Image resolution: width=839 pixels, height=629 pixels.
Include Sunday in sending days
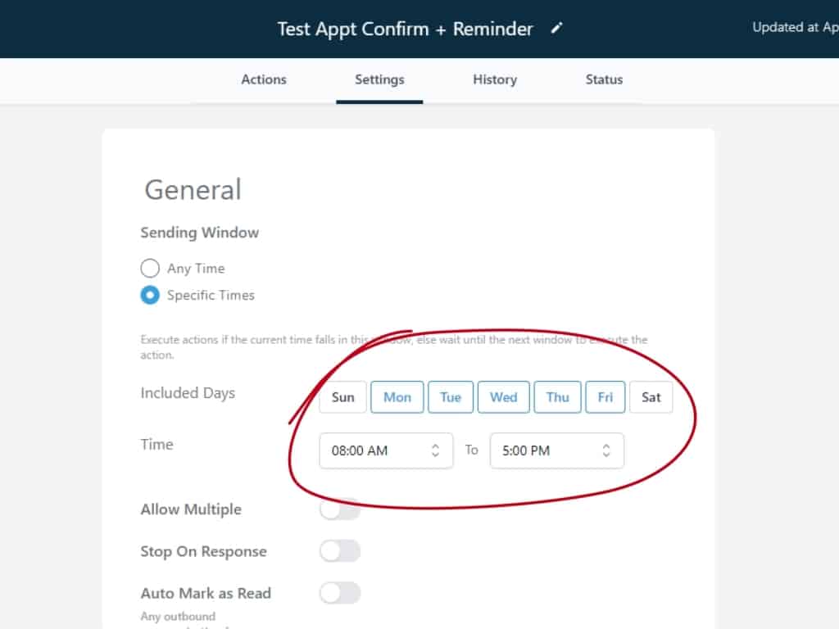[x=343, y=397]
